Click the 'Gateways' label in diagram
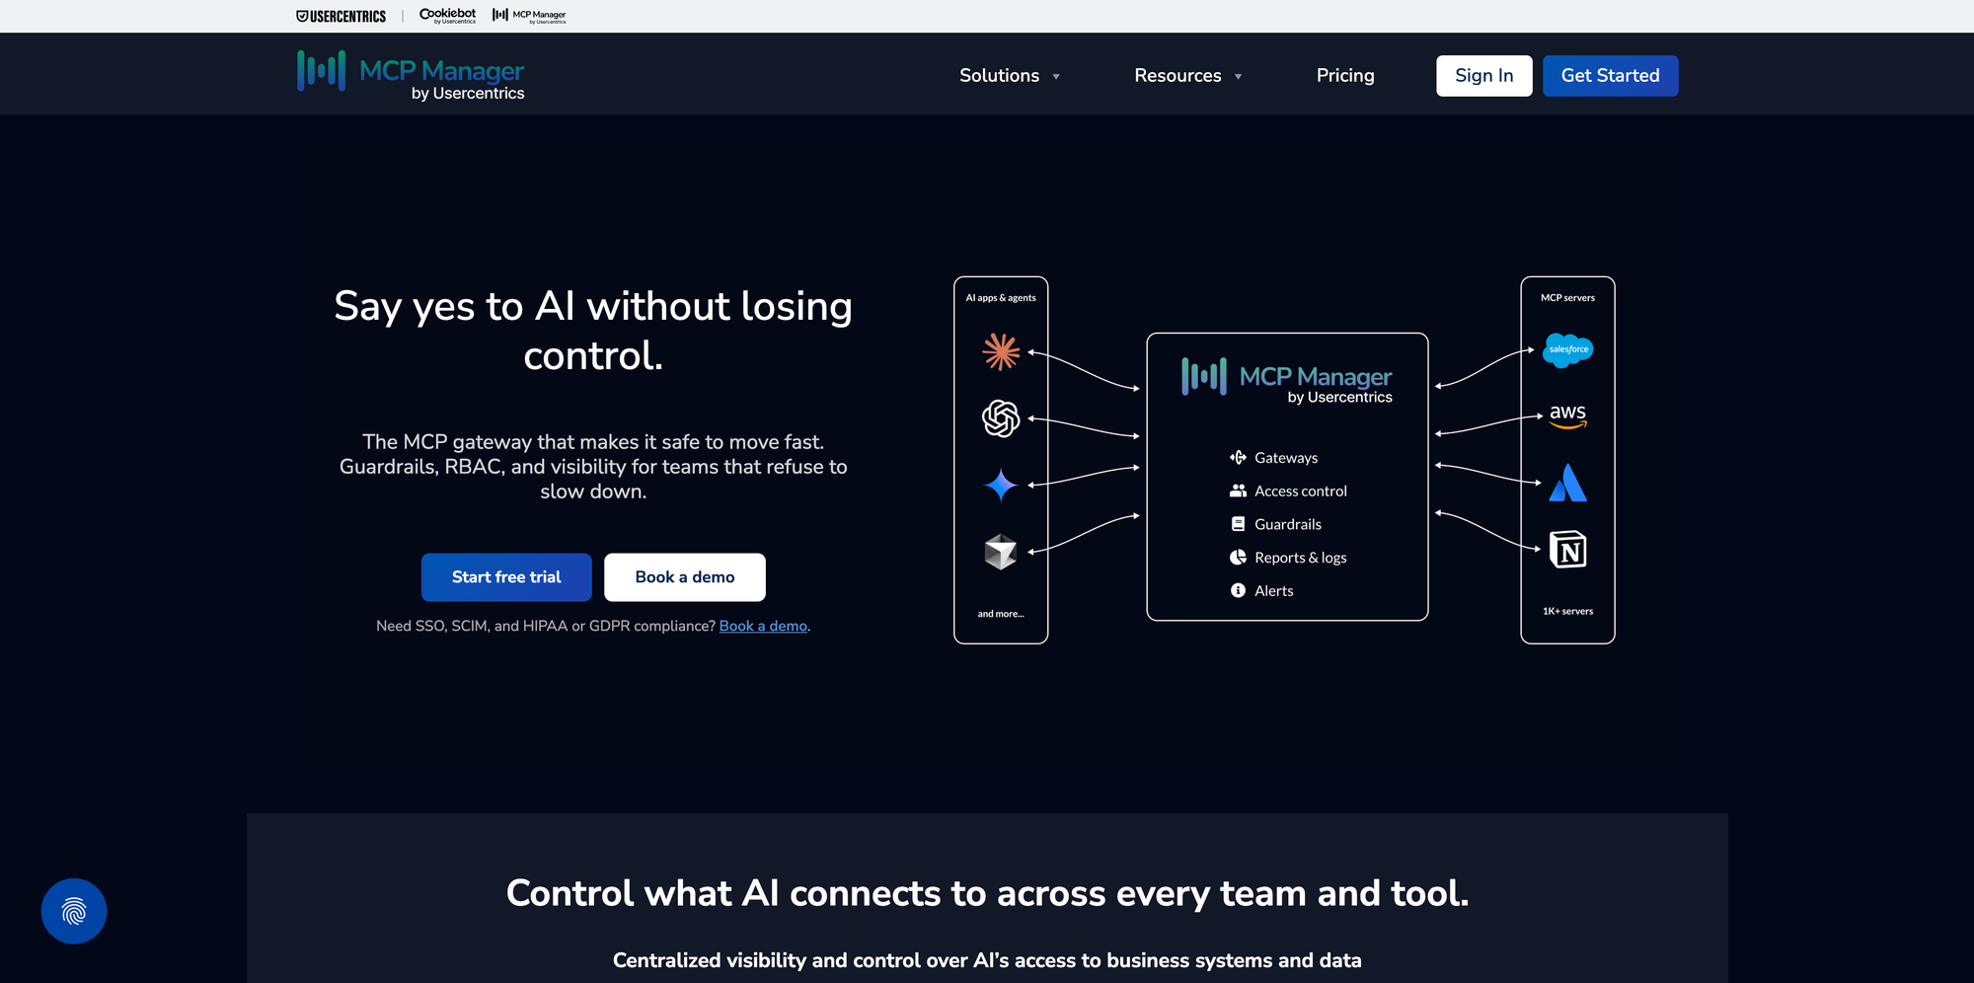 click(x=1286, y=458)
